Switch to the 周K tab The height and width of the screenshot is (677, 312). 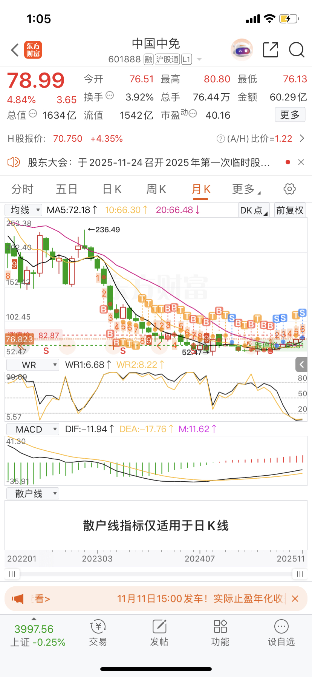(x=156, y=189)
